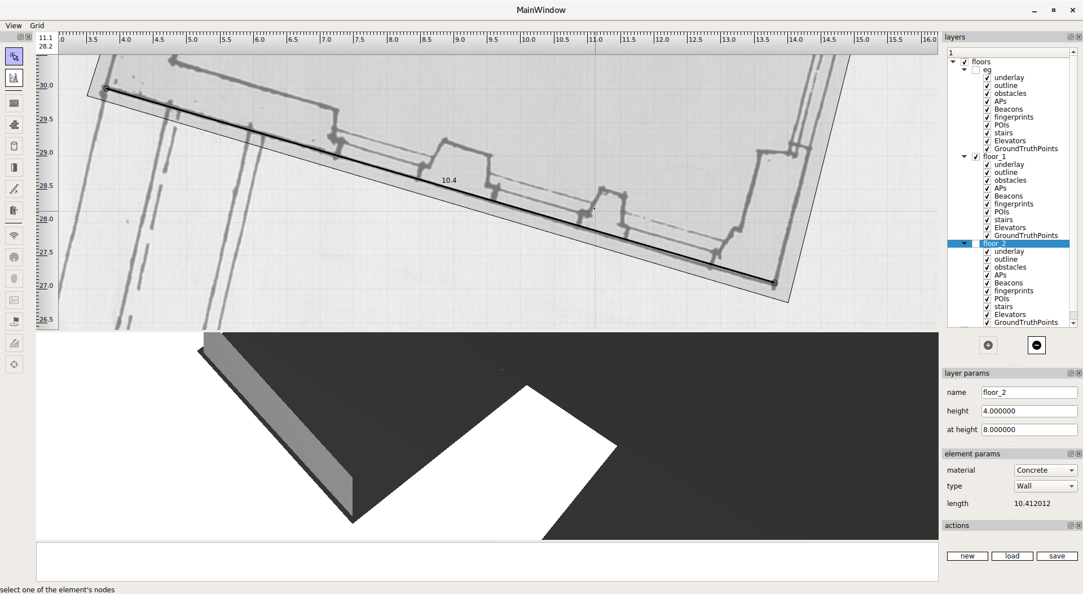Viewport: 1083px width, 594px height.
Task: Open the Grid menu
Action: [x=37, y=26]
